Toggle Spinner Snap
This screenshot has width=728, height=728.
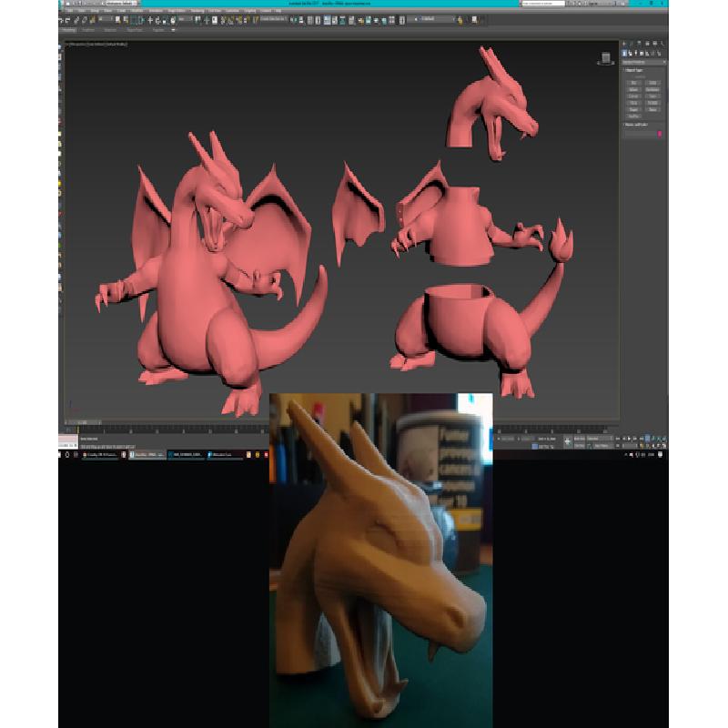click(x=246, y=20)
